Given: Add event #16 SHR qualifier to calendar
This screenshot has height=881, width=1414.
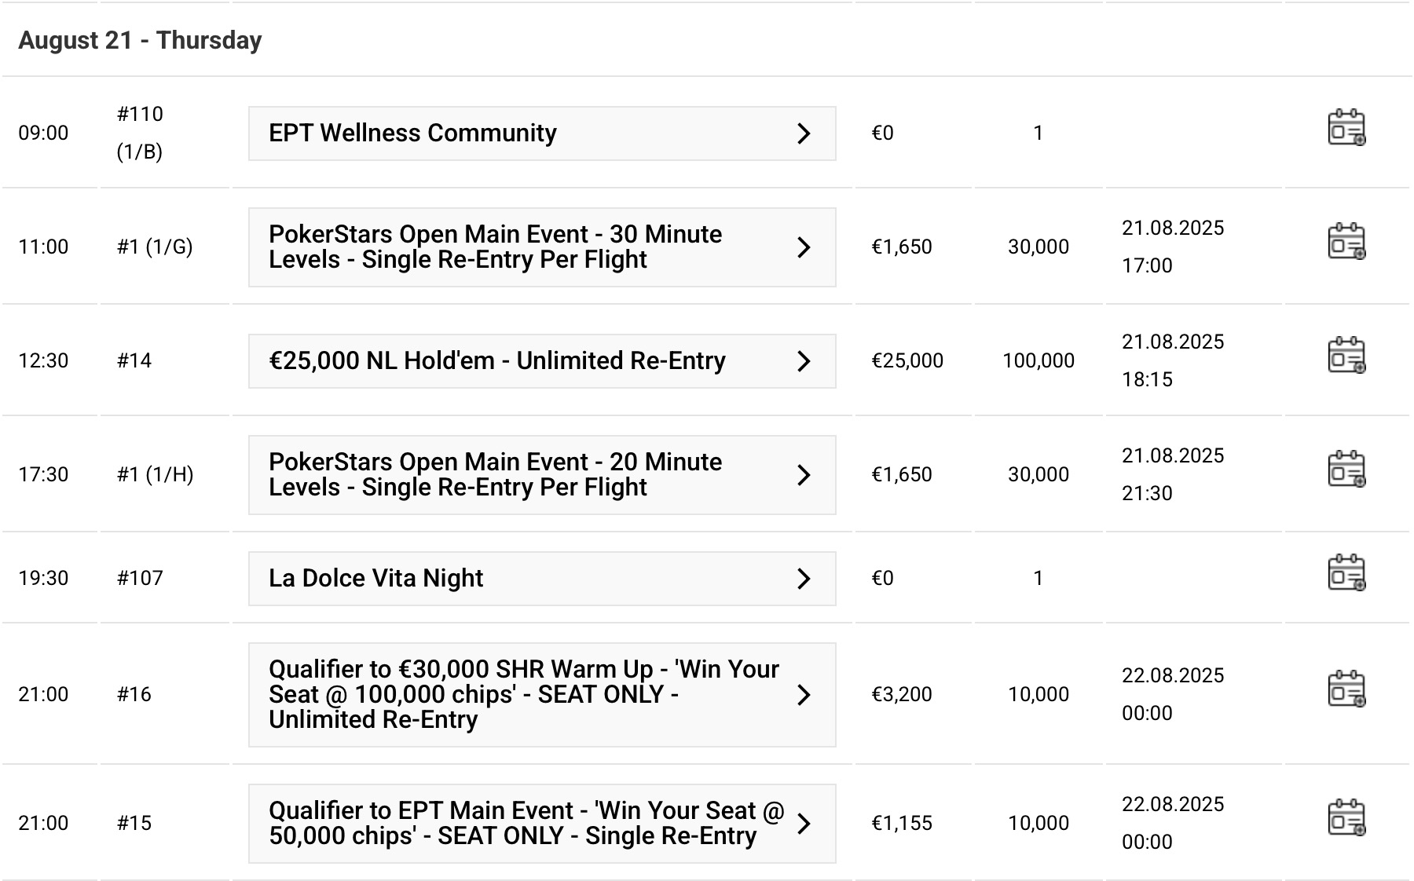Looking at the screenshot, I should pos(1346,689).
